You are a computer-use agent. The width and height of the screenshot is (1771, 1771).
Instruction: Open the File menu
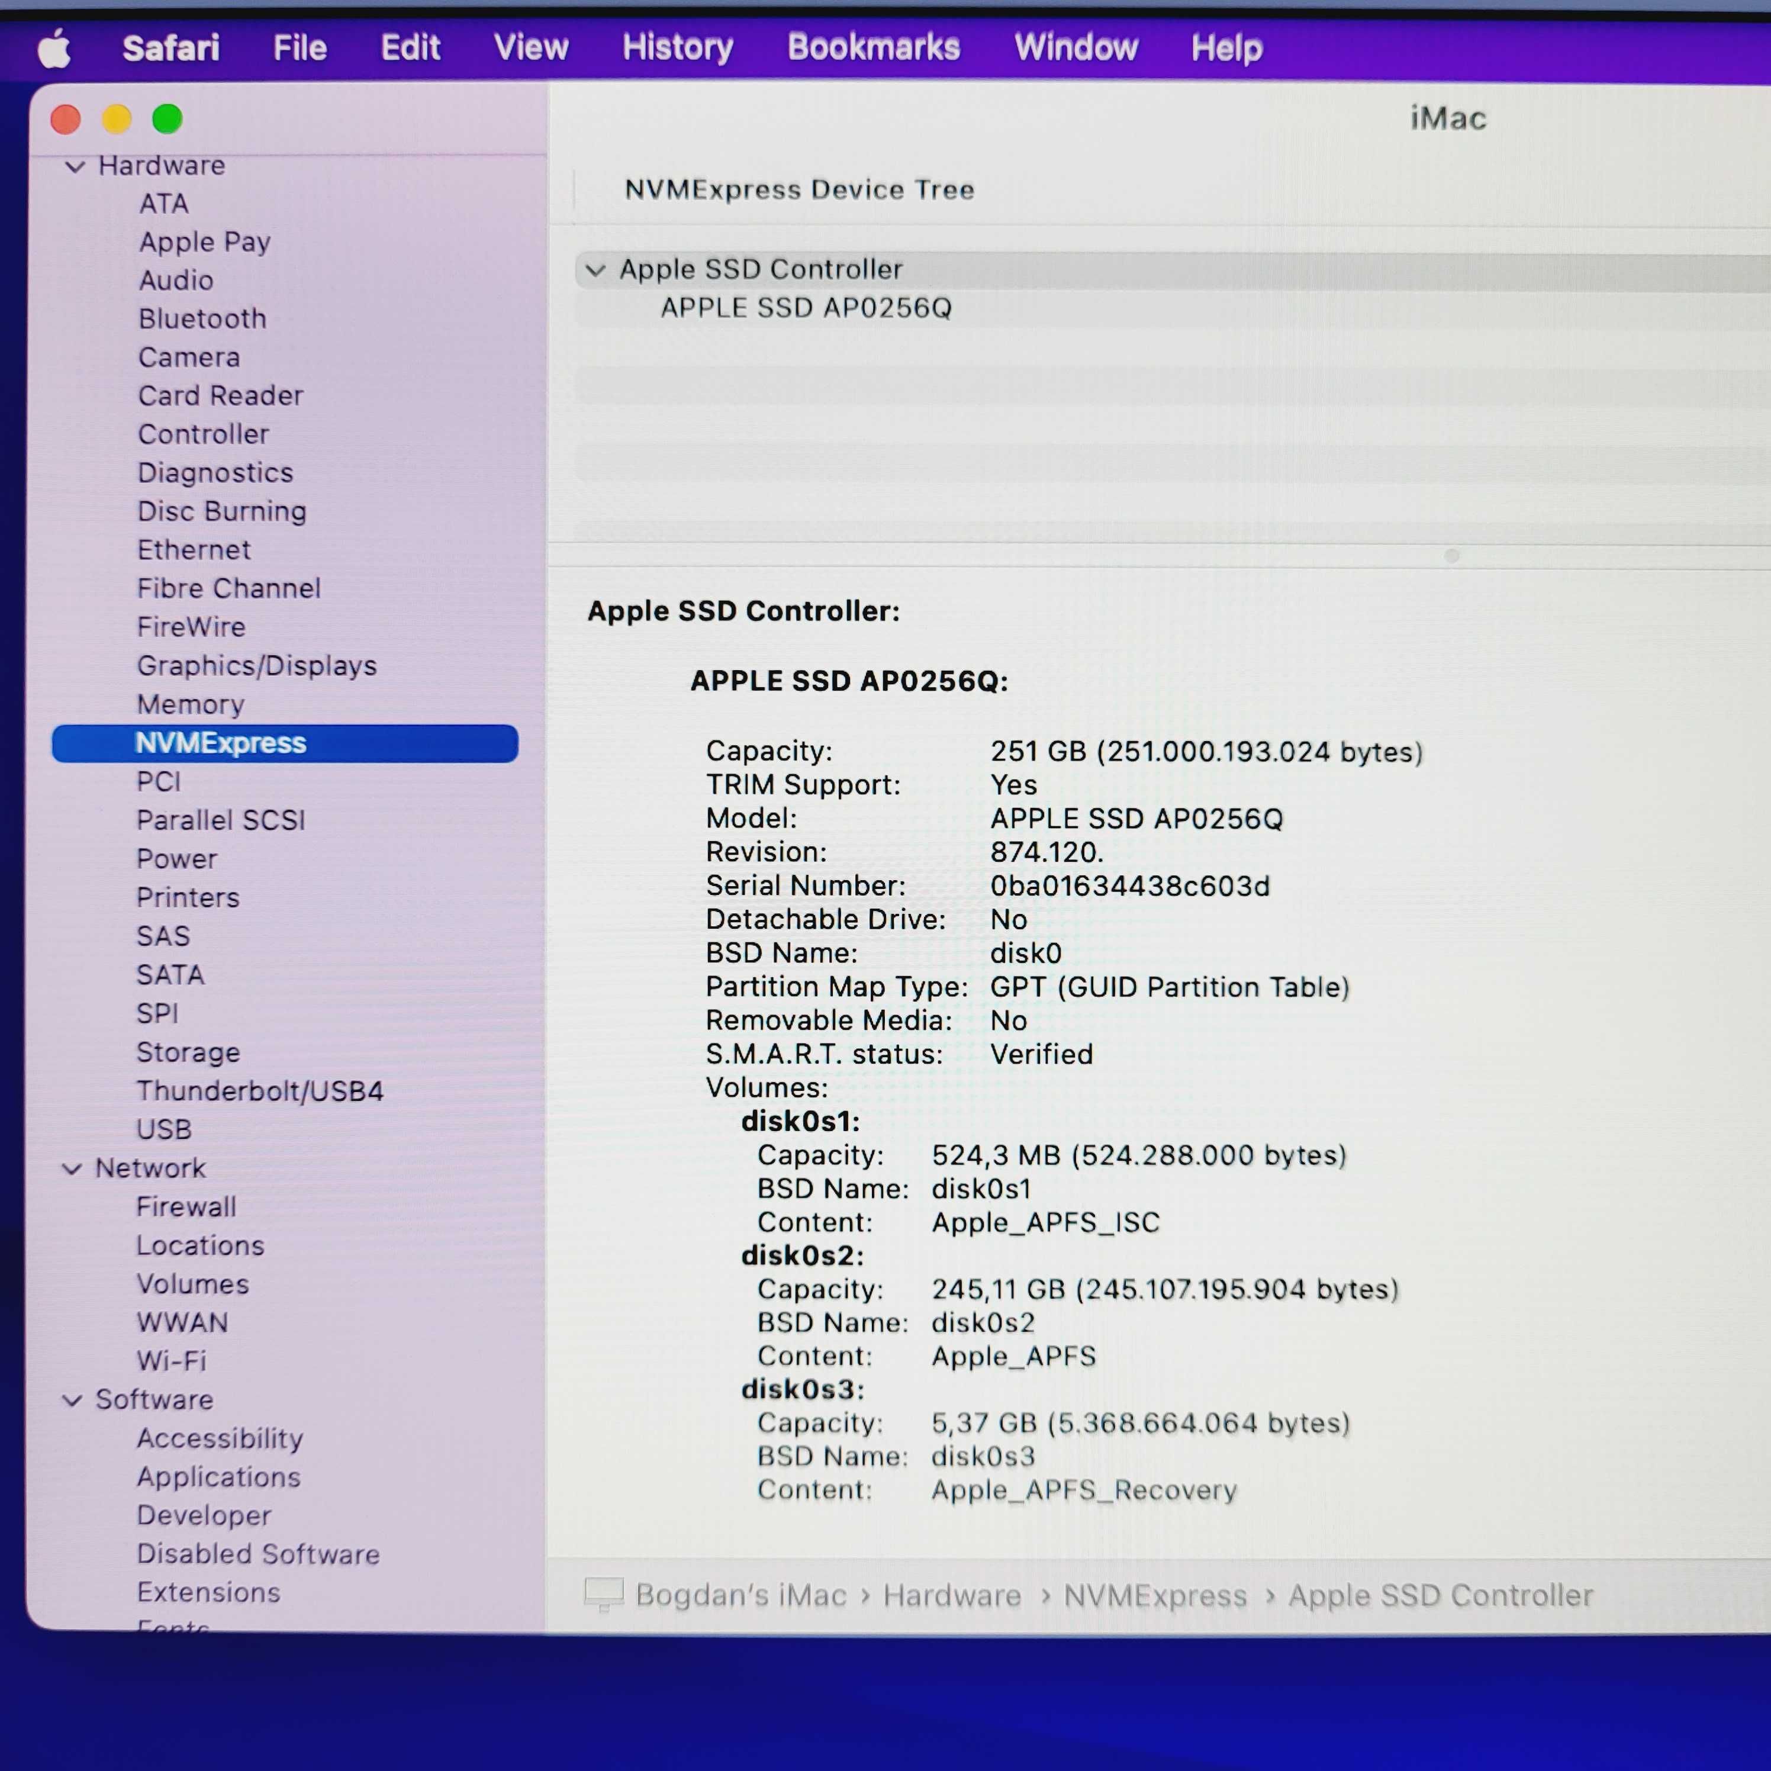[x=300, y=48]
